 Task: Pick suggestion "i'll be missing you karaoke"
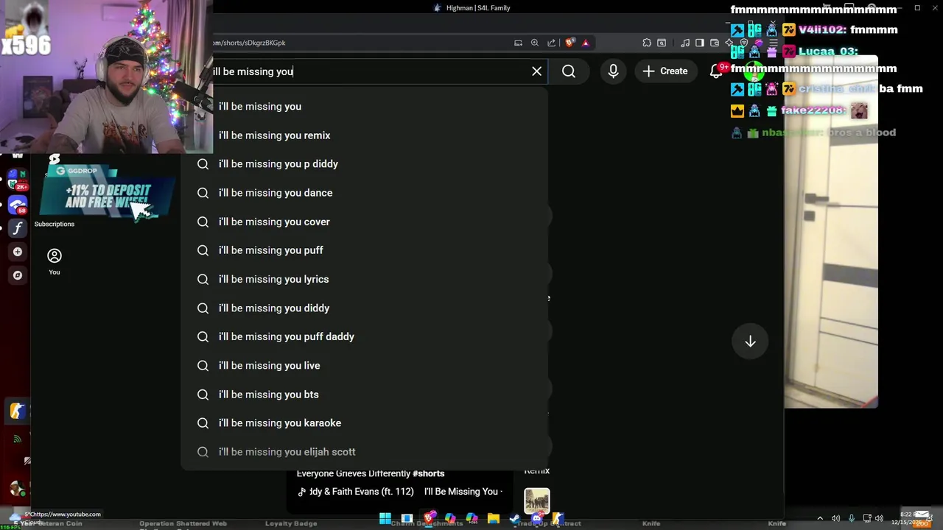click(x=365, y=423)
